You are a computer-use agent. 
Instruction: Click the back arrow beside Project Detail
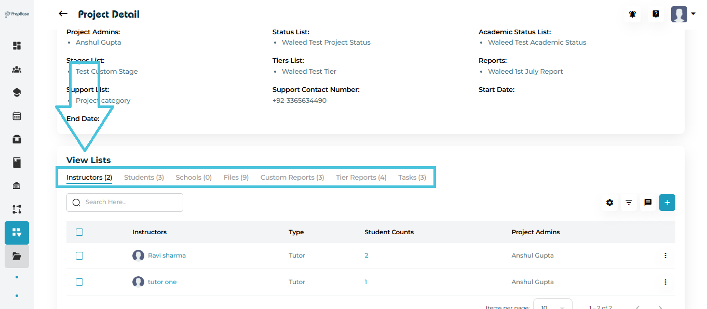63,14
